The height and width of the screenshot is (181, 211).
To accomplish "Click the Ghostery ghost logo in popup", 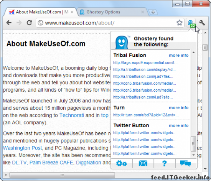I will tap(122, 42).
